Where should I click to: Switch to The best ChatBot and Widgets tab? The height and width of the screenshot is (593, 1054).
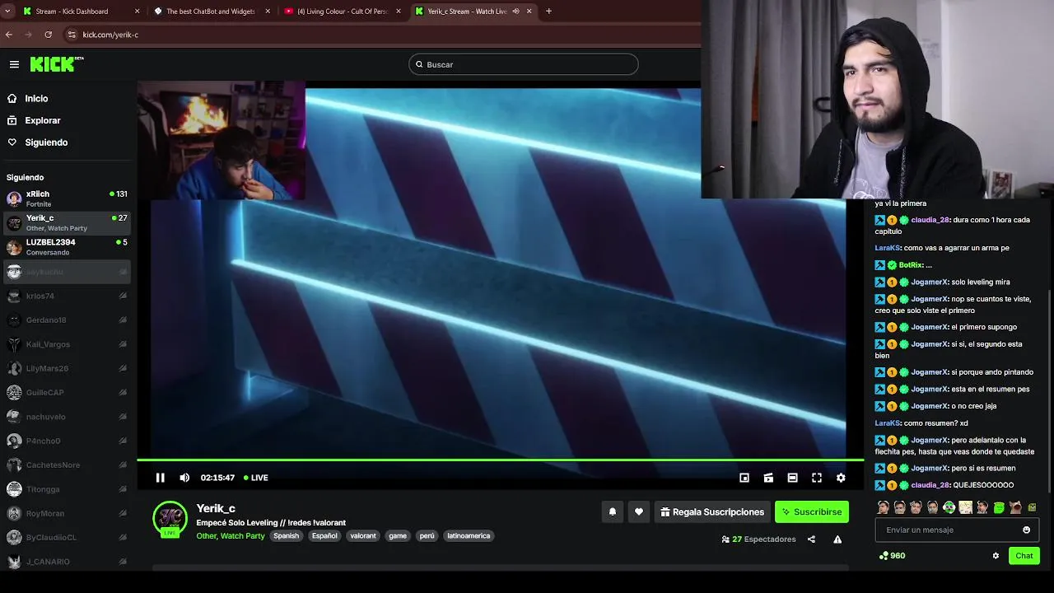pyautogui.click(x=212, y=12)
